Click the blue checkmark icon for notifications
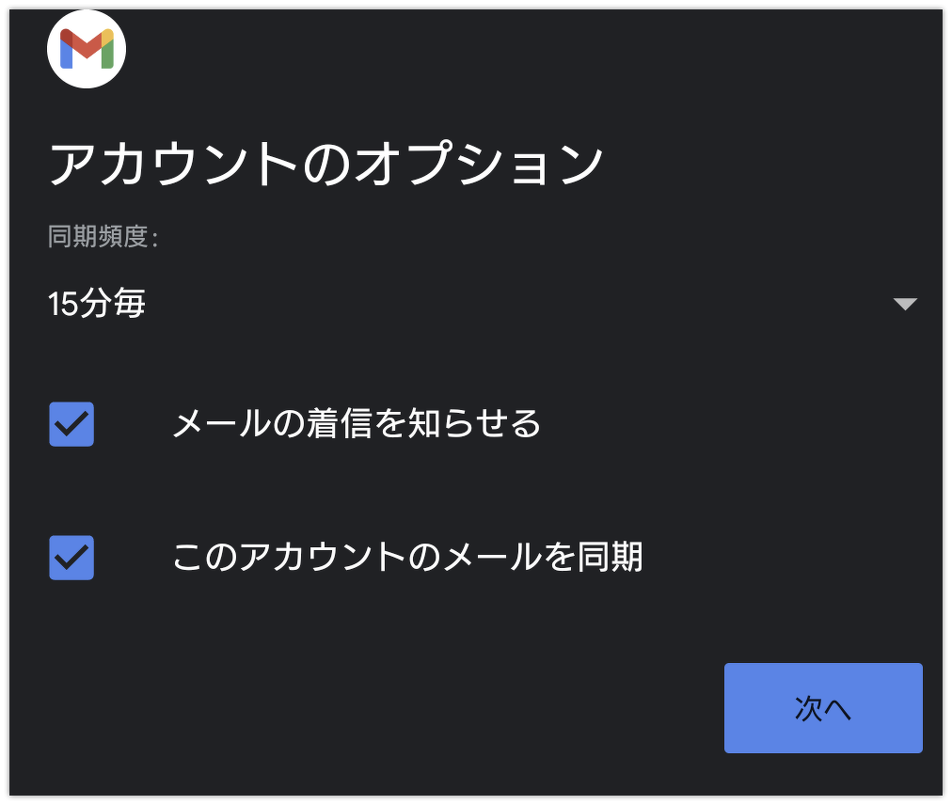 [x=71, y=424]
